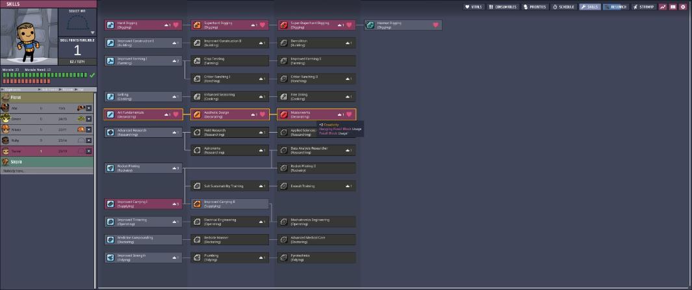Switch to the Schedule tab
Image resolution: width=692 pixels, height=290 pixels.
coord(565,7)
